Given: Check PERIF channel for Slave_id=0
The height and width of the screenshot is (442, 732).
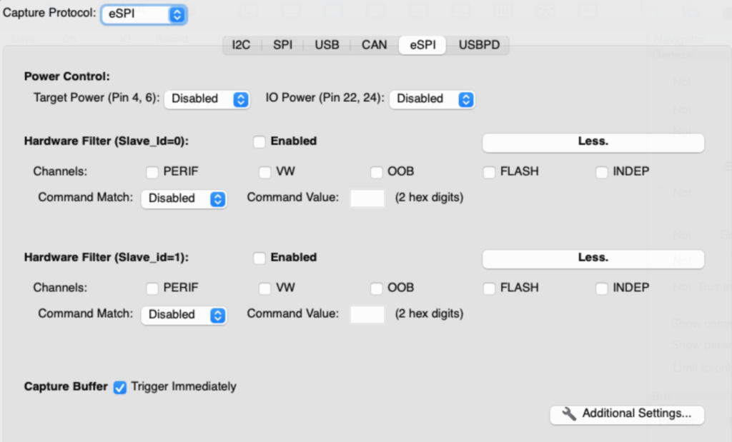Looking at the screenshot, I should (152, 172).
